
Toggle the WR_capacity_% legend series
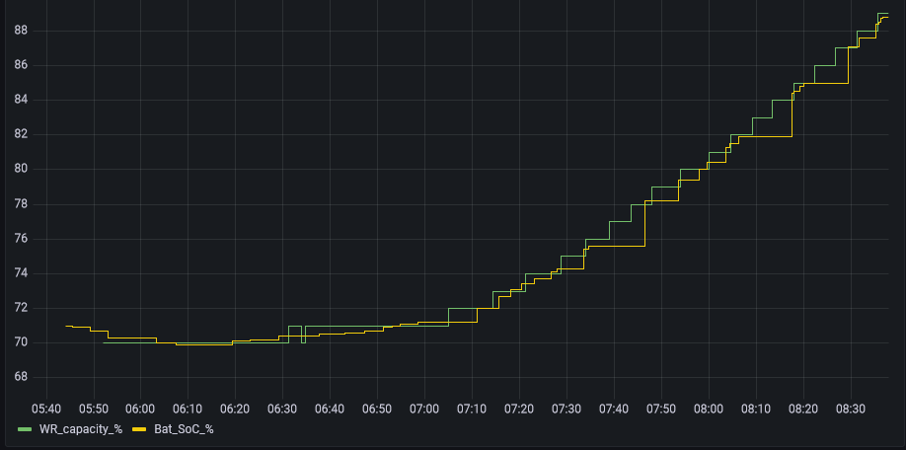click(80, 429)
